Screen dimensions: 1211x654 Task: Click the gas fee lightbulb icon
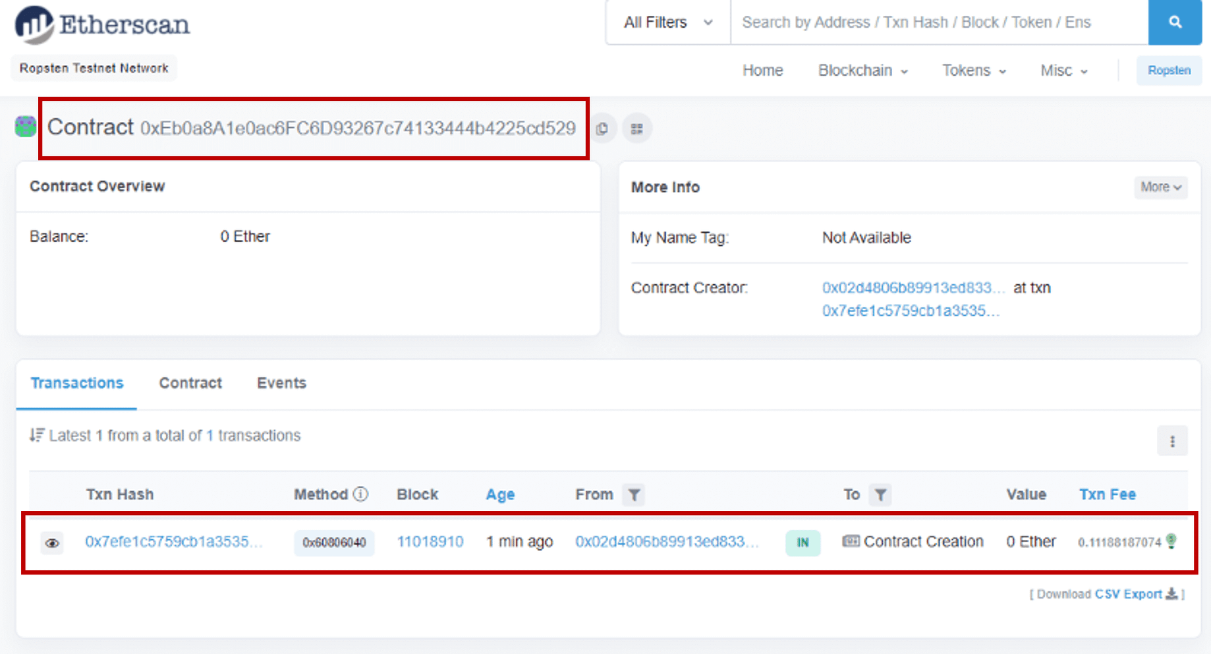click(1171, 541)
